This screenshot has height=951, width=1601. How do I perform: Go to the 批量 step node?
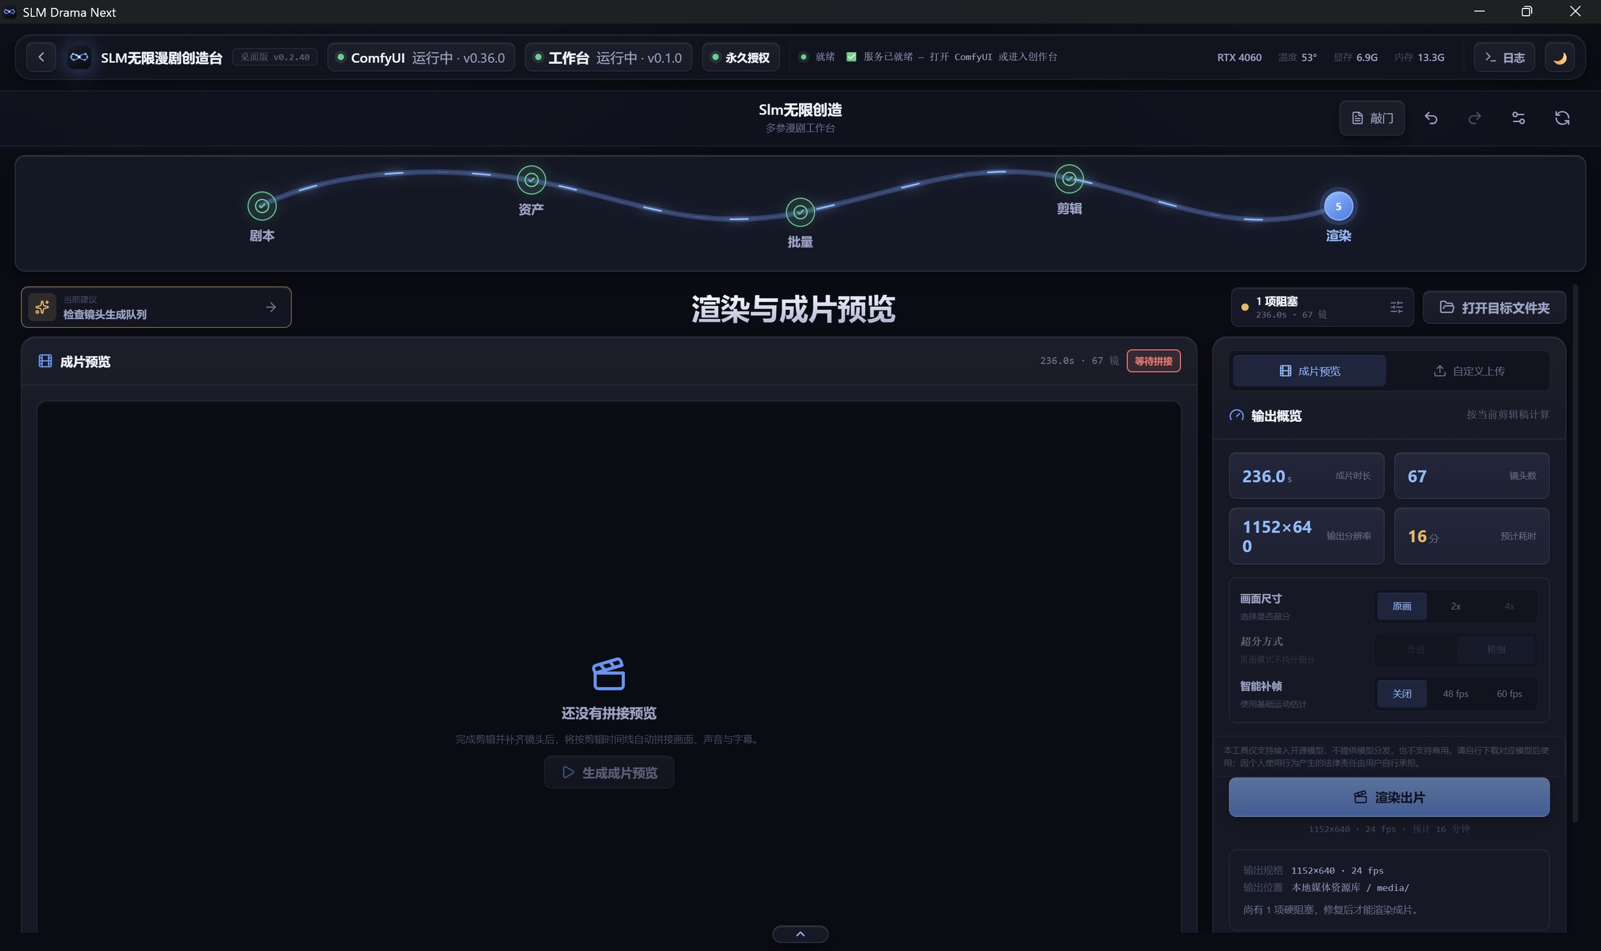coord(800,212)
